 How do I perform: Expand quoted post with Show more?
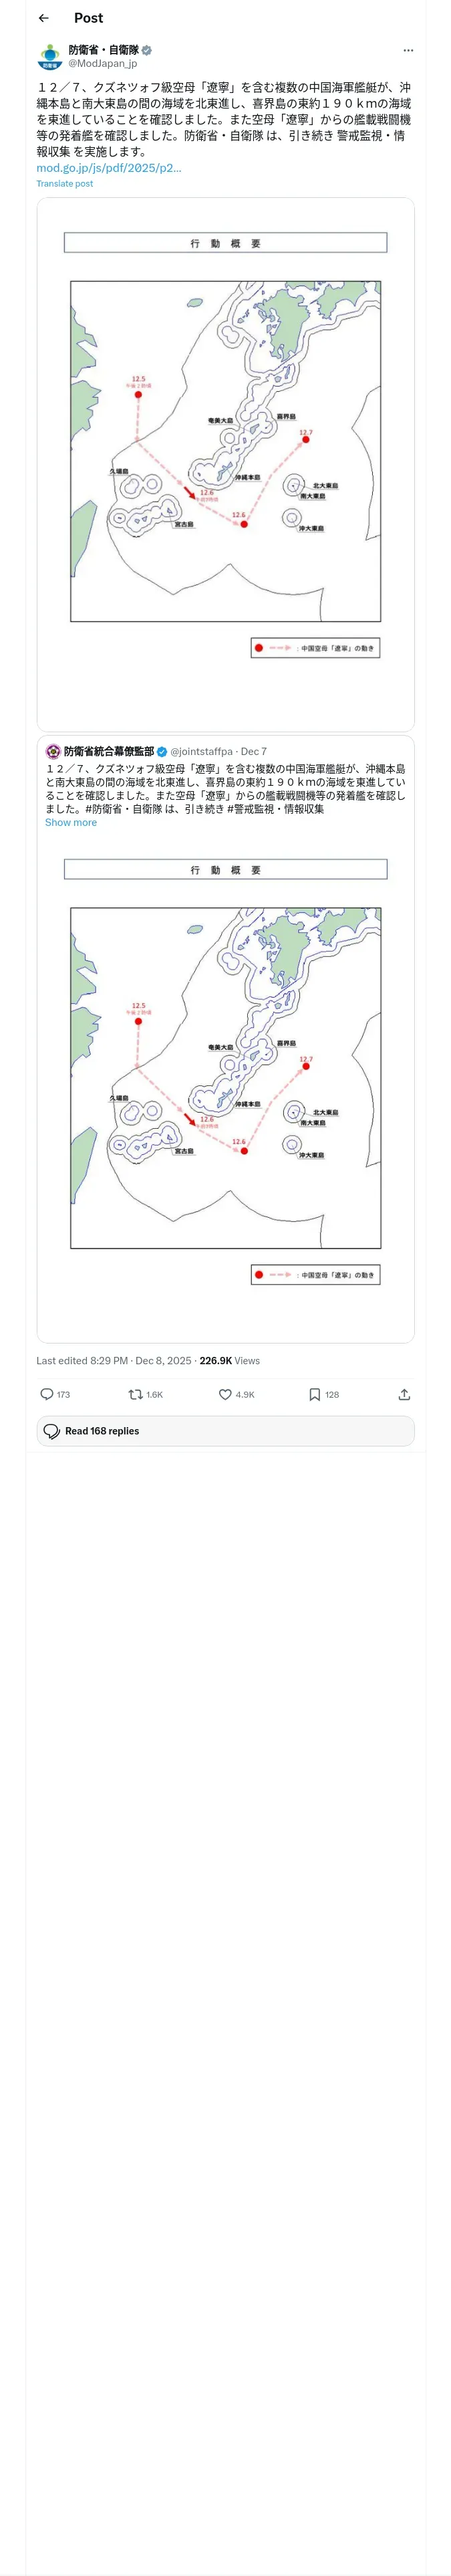[x=71, y=822]
